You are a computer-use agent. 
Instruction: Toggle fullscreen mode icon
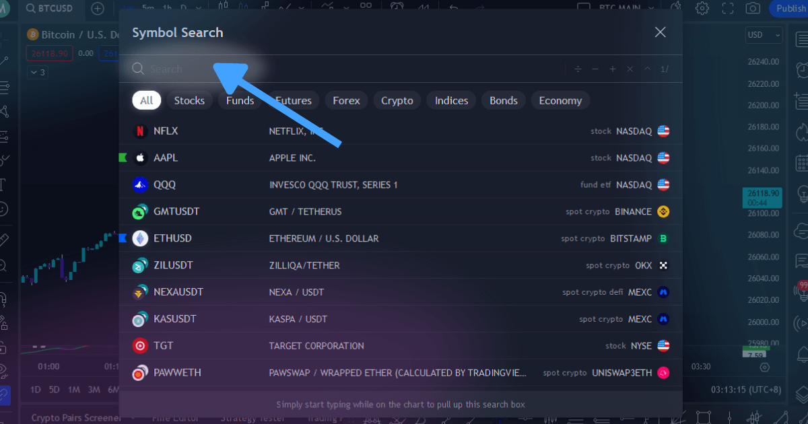coord(727,8)
